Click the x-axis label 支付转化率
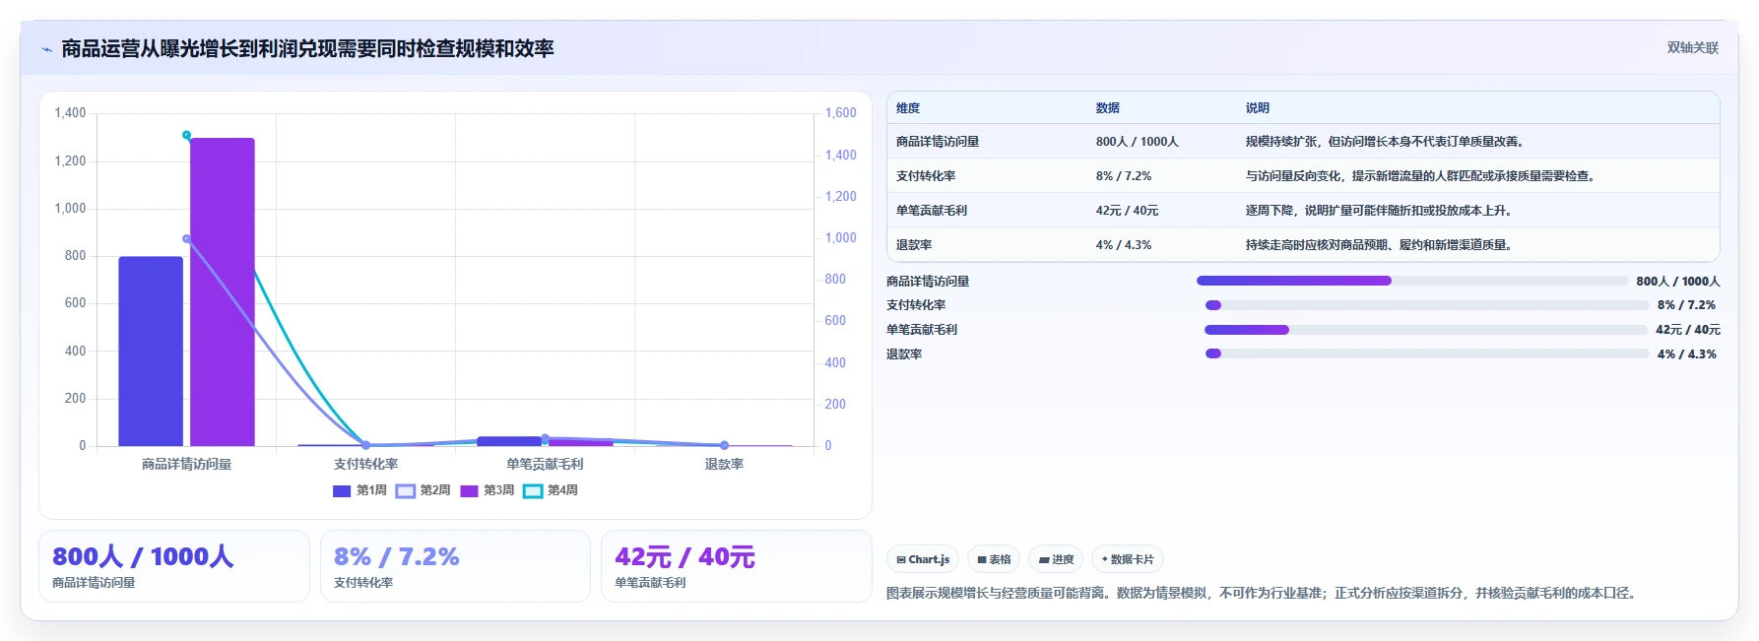The width and height of the screenshot is (1759, 641). 365,464
